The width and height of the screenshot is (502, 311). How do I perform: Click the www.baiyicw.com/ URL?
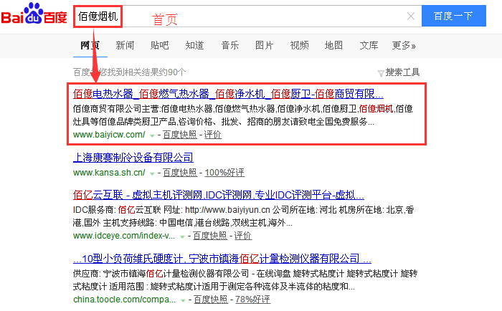(109, 135)
